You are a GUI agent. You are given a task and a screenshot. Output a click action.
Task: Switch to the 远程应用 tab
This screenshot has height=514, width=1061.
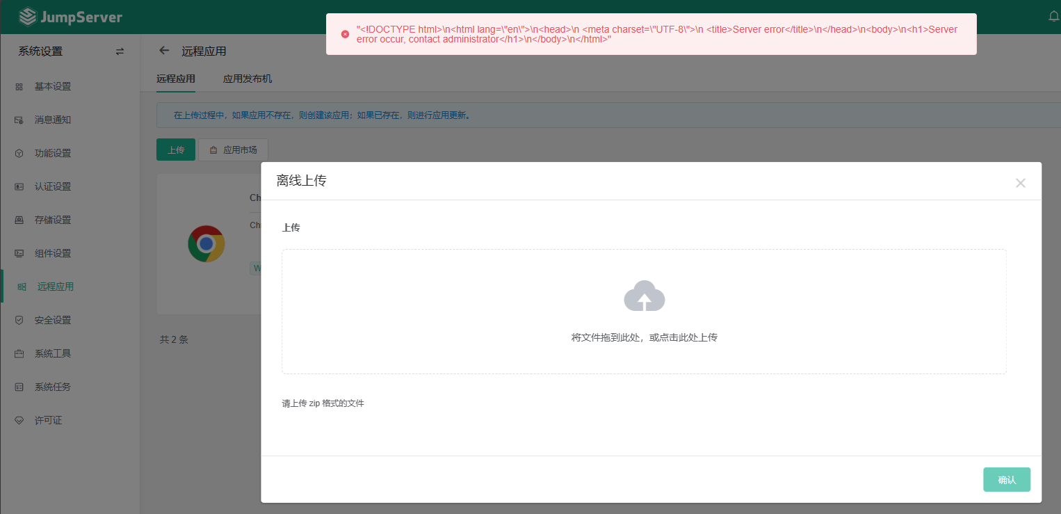pos(176,79)
